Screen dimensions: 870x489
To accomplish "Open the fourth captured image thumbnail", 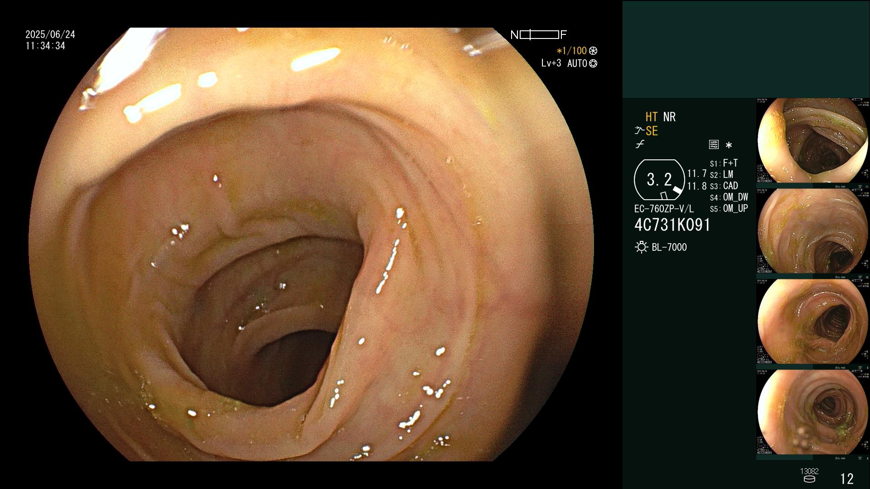I will pos(813,412).
